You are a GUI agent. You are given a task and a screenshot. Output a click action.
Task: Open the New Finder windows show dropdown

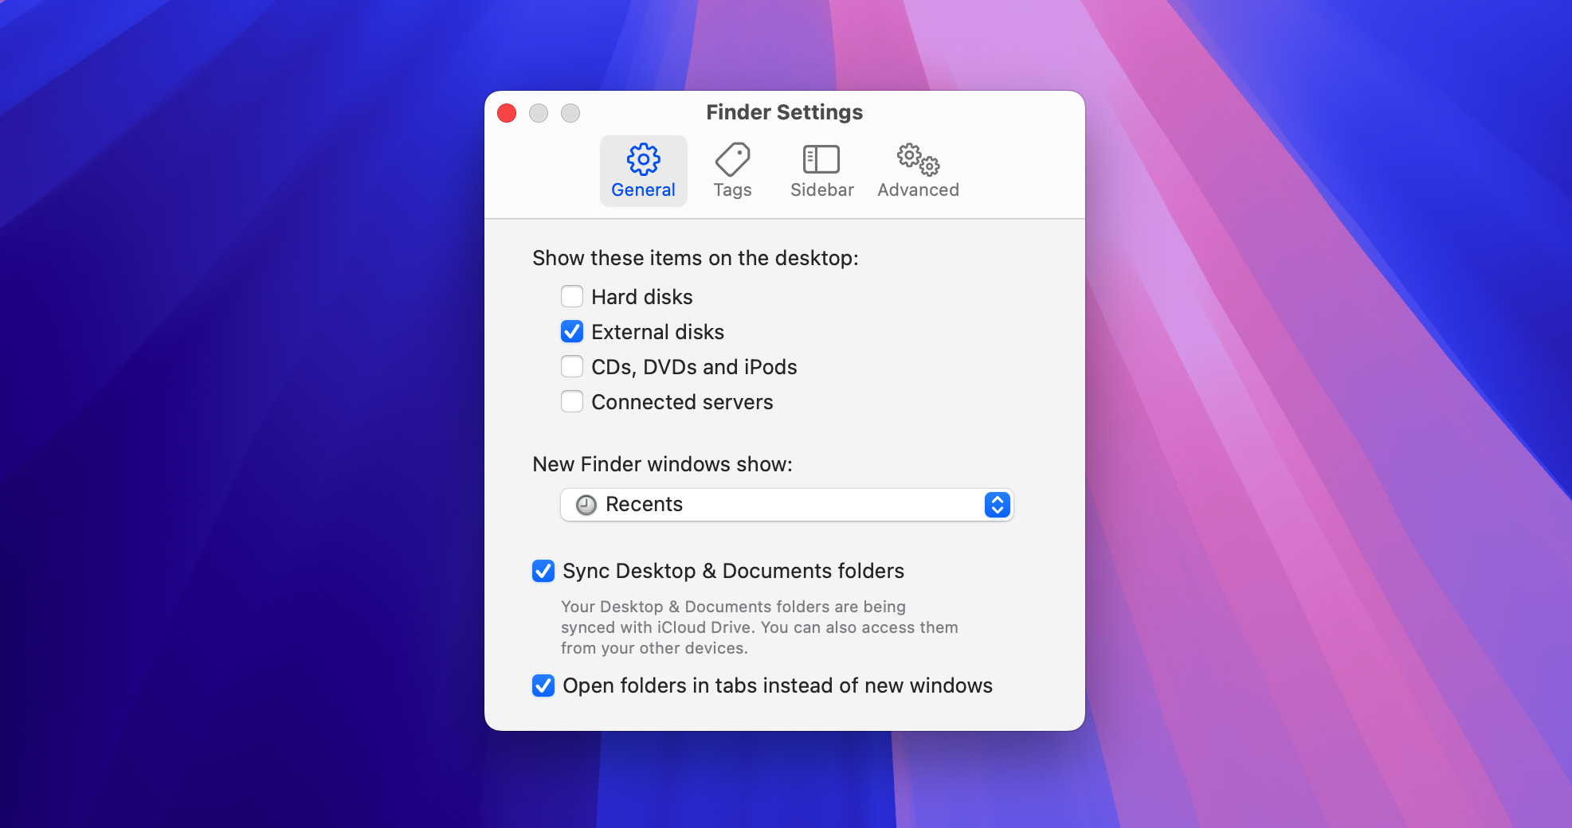click(786, 505)
